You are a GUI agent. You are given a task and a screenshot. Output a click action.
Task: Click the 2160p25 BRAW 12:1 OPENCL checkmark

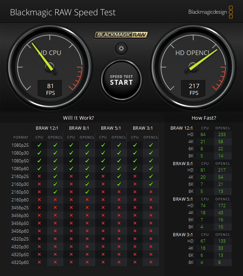tap(55, 176)
